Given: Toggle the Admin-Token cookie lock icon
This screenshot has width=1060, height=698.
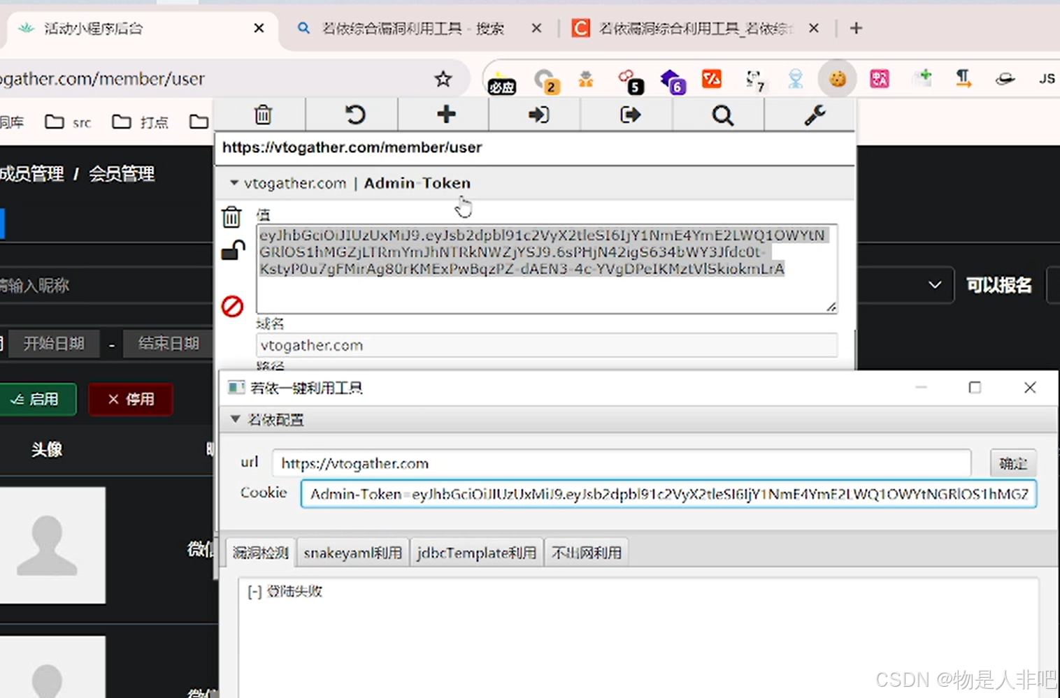Looking at the screenshot, I should click(233, 251).
